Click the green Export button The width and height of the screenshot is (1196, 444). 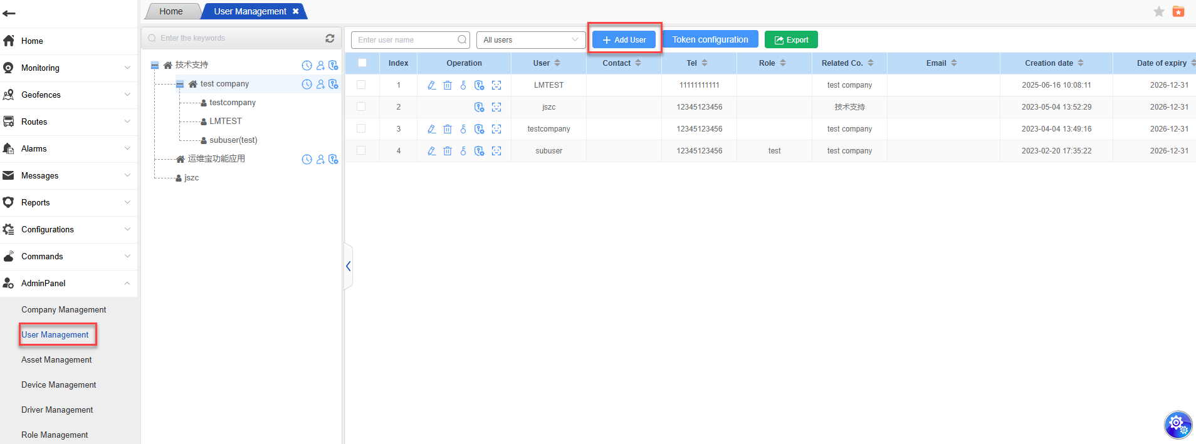coord(791,39)
